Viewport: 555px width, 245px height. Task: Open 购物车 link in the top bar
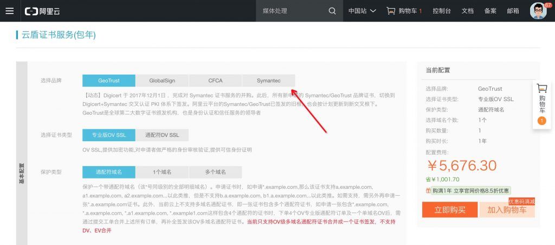pos(408,11)
